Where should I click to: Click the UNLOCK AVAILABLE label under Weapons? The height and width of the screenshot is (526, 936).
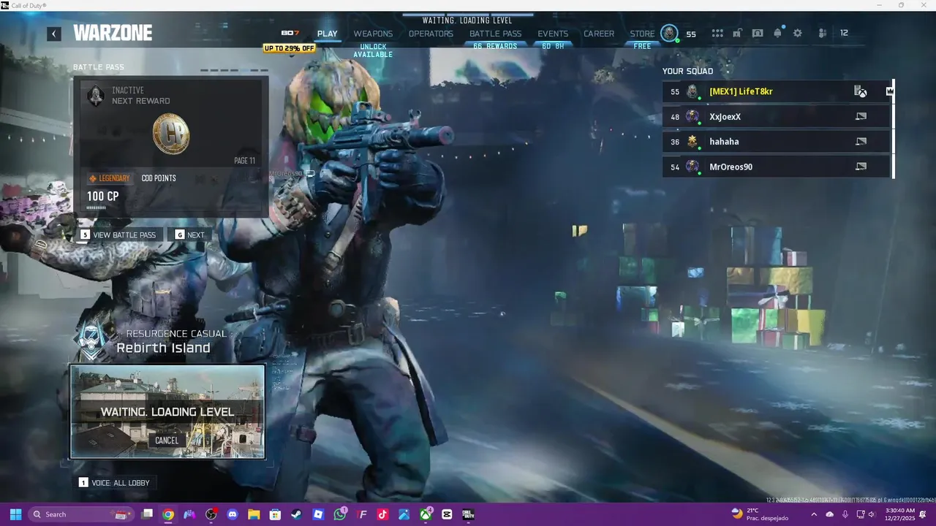pyautogui.click(x=373, y=50)
